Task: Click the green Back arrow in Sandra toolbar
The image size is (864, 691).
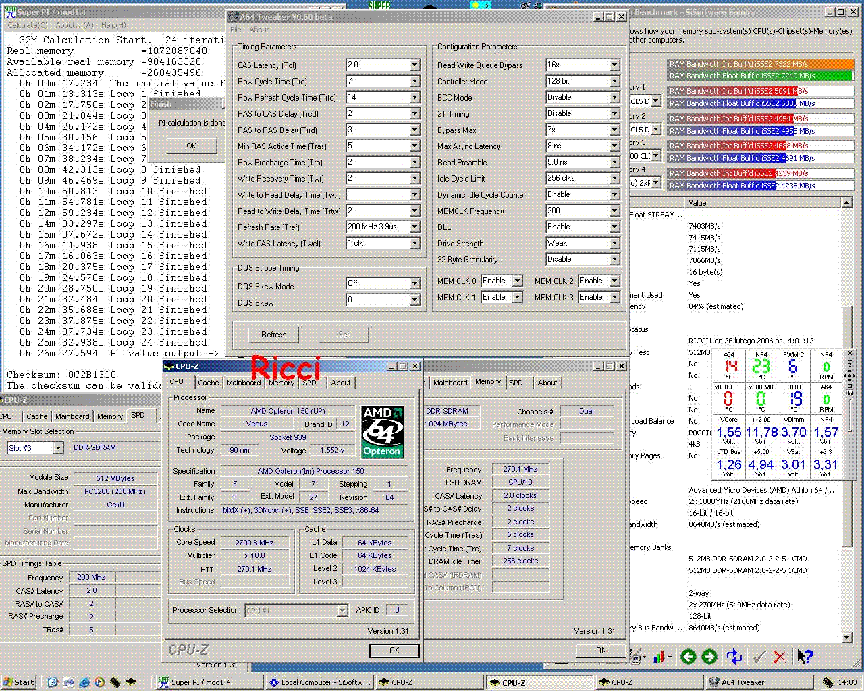Action: tap(688, 657)
